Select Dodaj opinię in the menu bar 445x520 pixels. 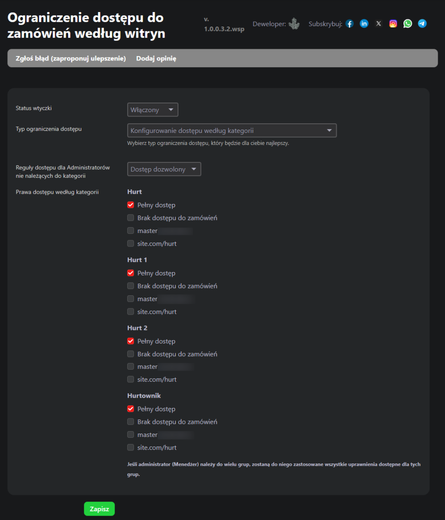[x=156, y=58]
